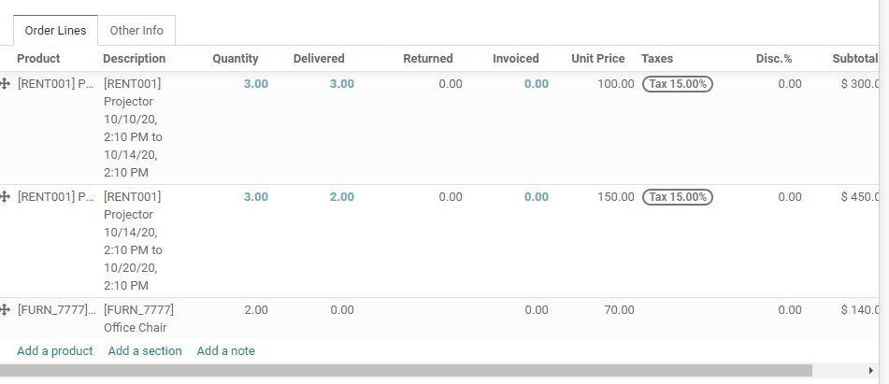Click the Delivered column header
Screen dimensions: 889x384
[319, 59]
